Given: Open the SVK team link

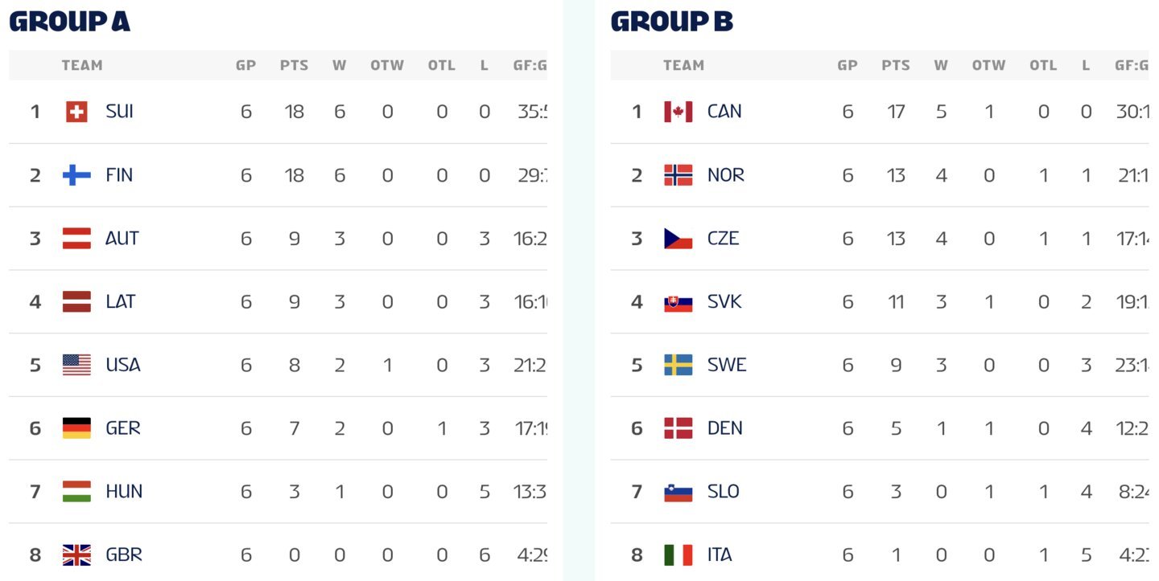Looking at the screenshot, I should point(724,301).
